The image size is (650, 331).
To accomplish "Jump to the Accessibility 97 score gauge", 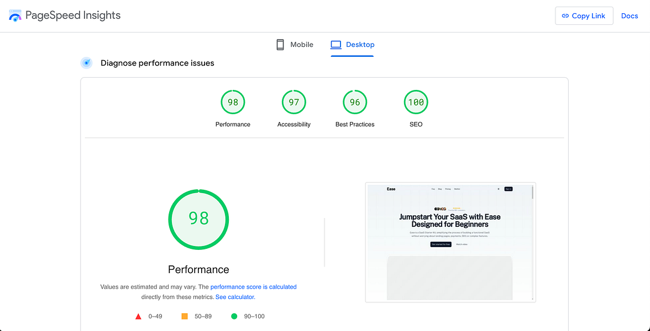I will click(294, 108).
